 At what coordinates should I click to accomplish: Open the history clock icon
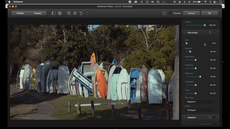pyautogui.click(x=69, y=13)
